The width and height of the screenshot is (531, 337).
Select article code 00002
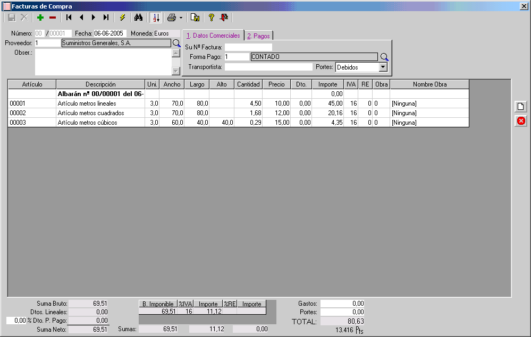point(32,113)
